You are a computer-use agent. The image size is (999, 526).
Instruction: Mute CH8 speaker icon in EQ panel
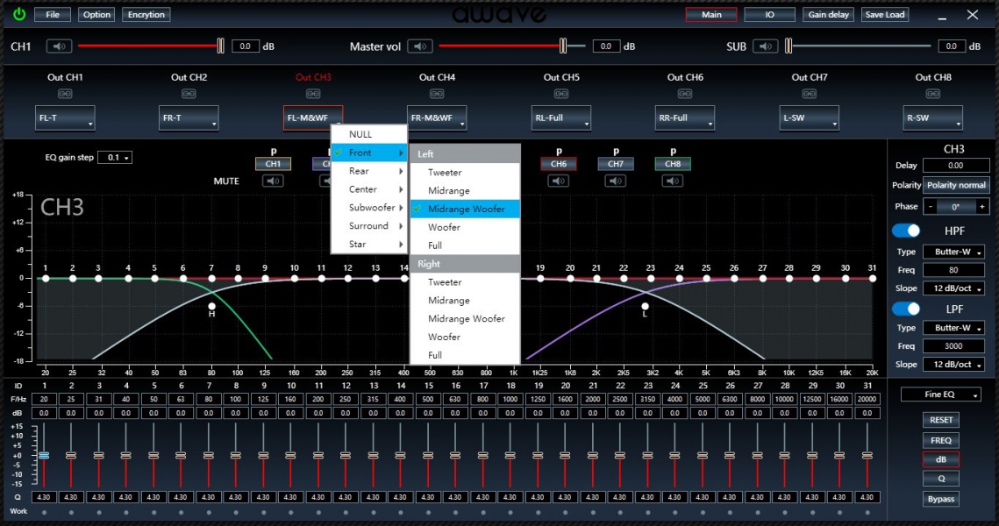[x=673, y=181]
